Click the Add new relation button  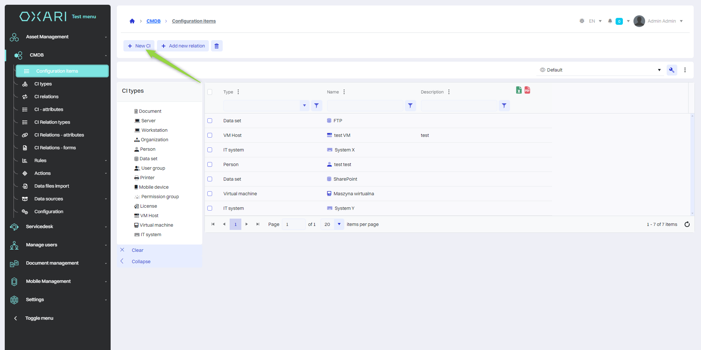click(183, 46)
